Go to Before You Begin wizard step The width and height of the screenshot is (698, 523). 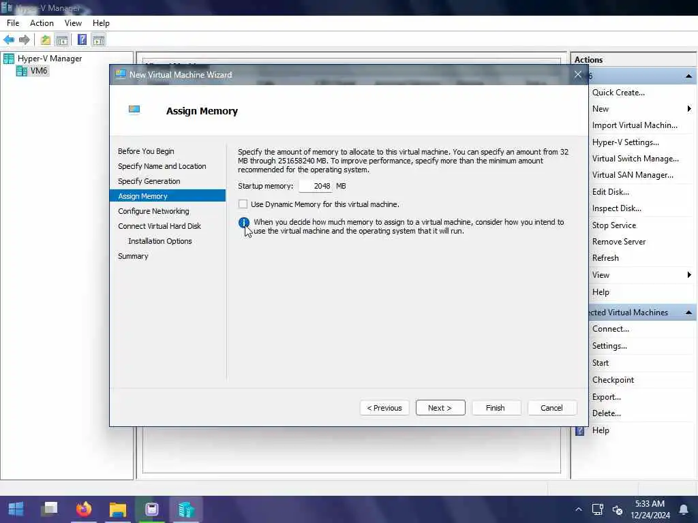click(146, 151)
